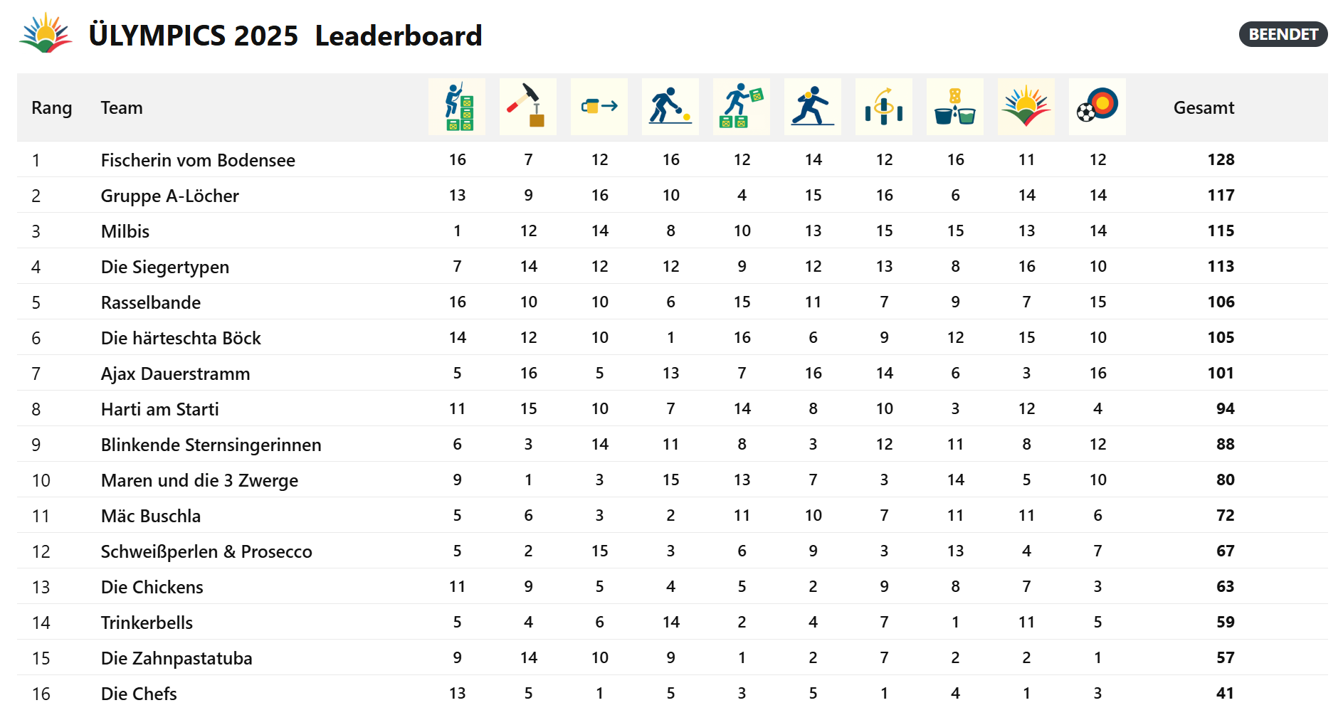
Task: Click the bottle-flip discipline icon
Action: tap(884, 107)
